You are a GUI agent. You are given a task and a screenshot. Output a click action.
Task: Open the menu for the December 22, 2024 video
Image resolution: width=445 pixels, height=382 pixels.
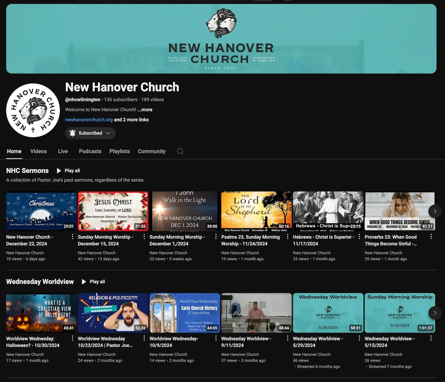72,237
